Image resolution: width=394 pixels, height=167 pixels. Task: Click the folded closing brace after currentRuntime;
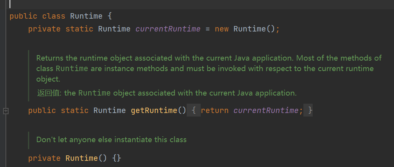pos(310,111)
